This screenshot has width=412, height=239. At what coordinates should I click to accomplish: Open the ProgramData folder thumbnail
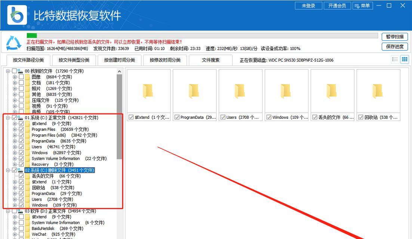(194, 91)
